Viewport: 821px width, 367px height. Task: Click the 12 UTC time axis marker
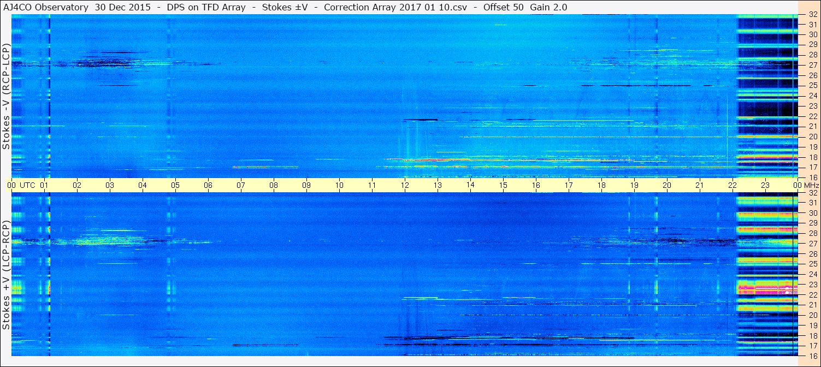click(405, 185)
